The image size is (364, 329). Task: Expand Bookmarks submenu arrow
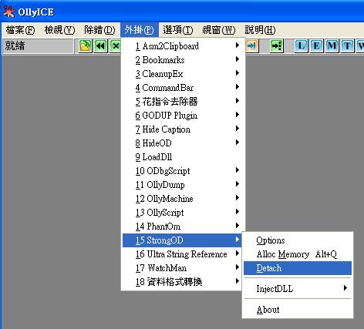pyautogui.click(x=238, y=59)
